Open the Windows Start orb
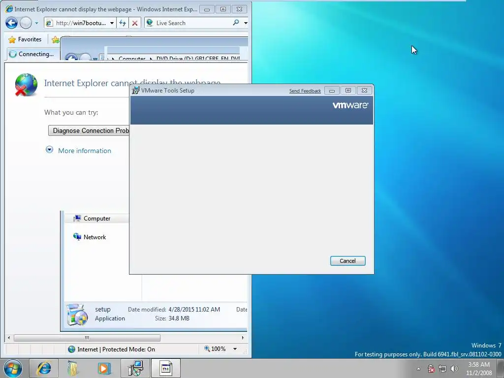This screenshot has width=504, height=378. click(x=13, y=368)
